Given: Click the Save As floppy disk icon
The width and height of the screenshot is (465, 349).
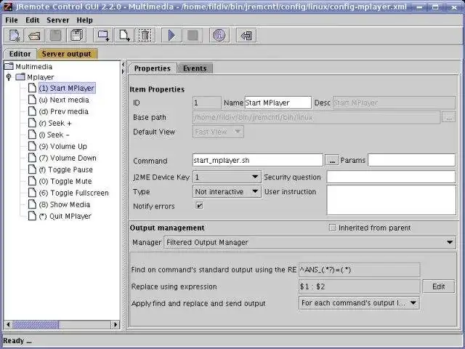Looking at the screenshot, I should [x=76, y=36].
